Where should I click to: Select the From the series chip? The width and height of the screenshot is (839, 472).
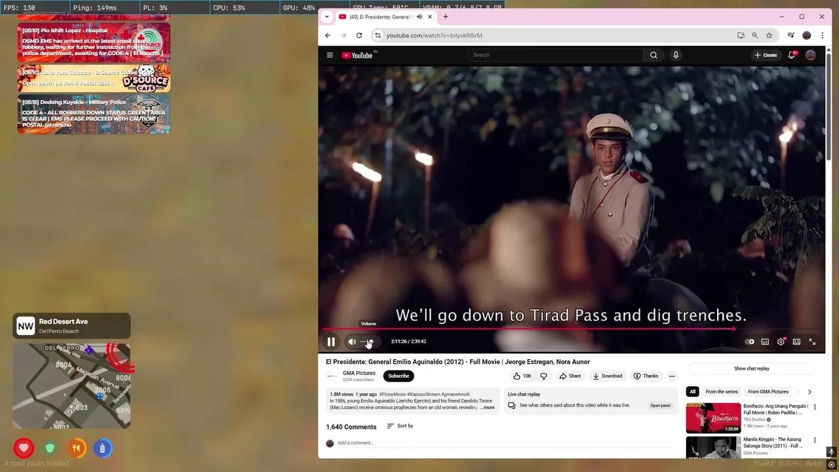click(x=722, y=392)
